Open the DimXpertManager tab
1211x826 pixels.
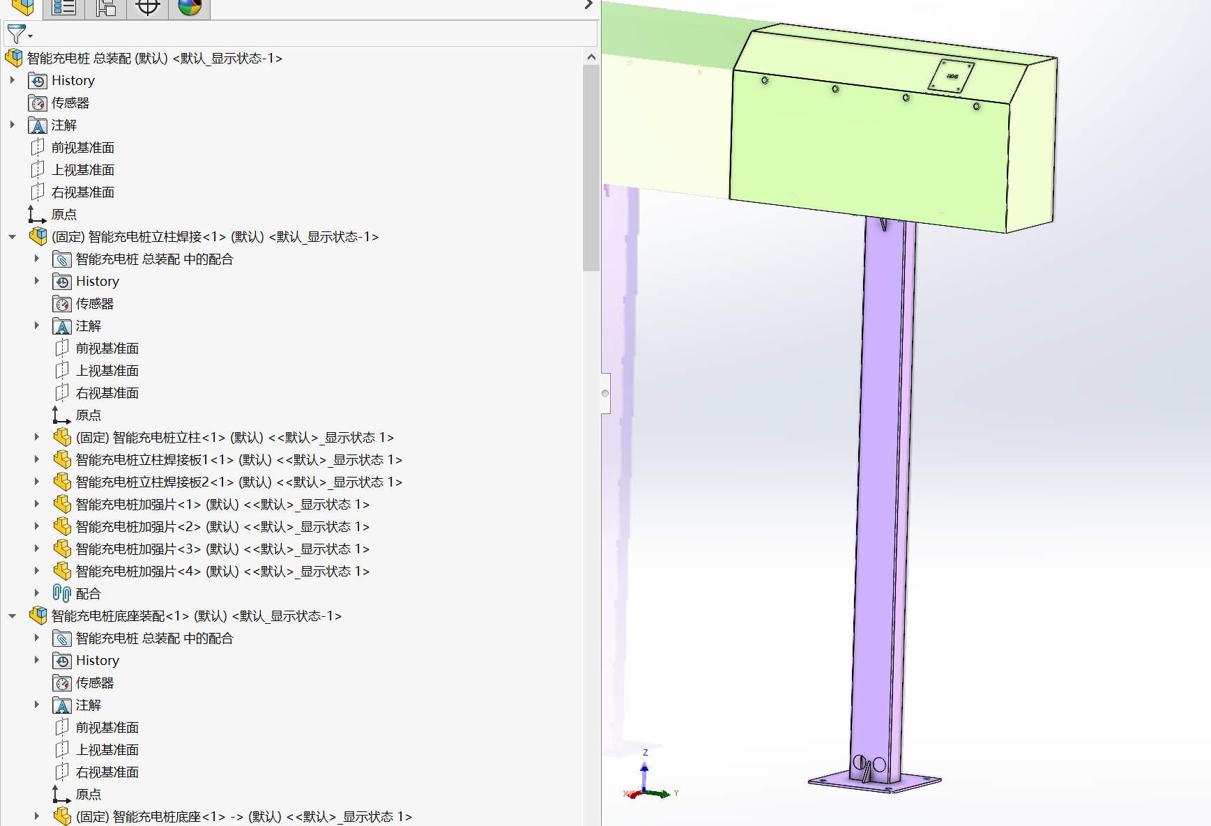[x=148, y=8]
